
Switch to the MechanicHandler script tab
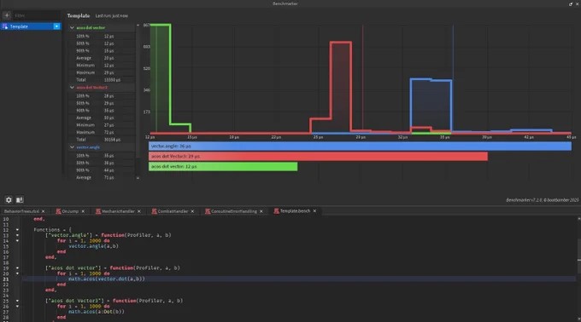pos(118,211)
